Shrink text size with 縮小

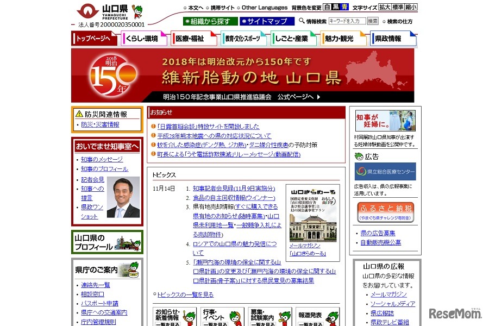411,7
